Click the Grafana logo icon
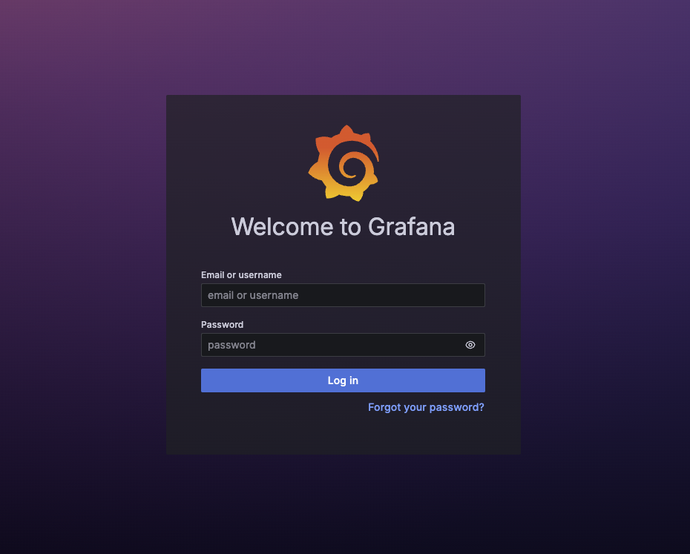This screenshot has width=690, height=554. (x=344, y=163)
